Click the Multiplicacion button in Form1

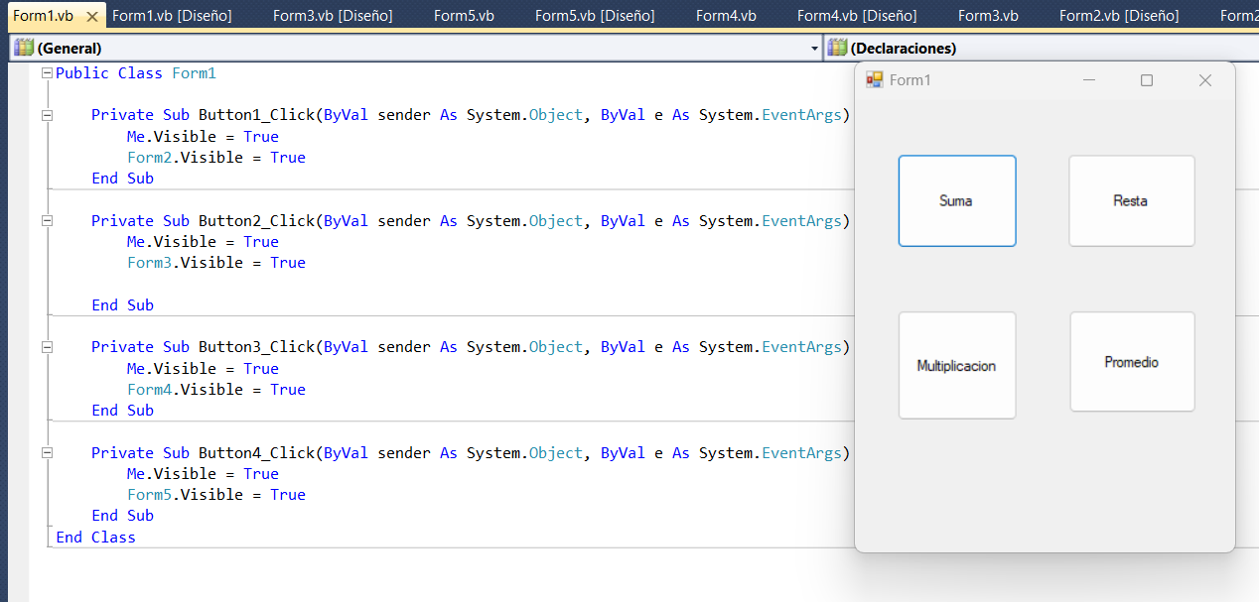[x=957, y=365]
